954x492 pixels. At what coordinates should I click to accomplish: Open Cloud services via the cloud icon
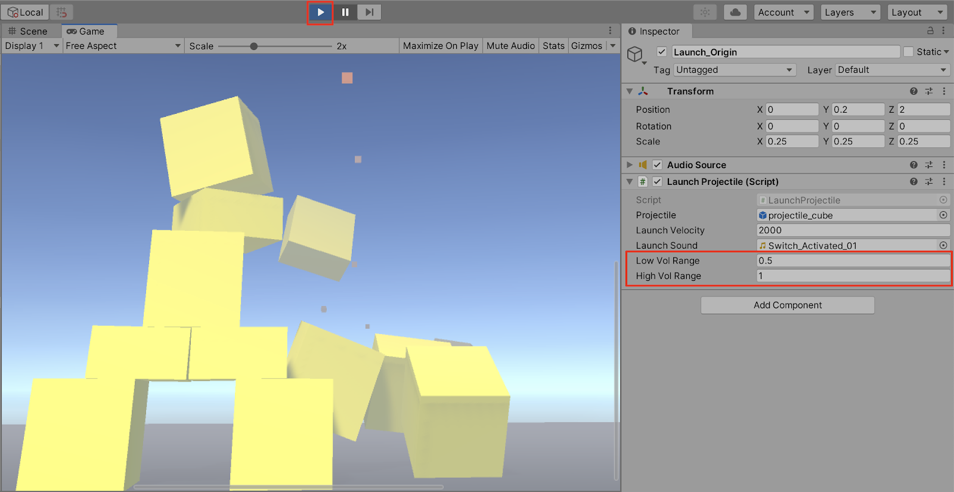click(735, 13)
